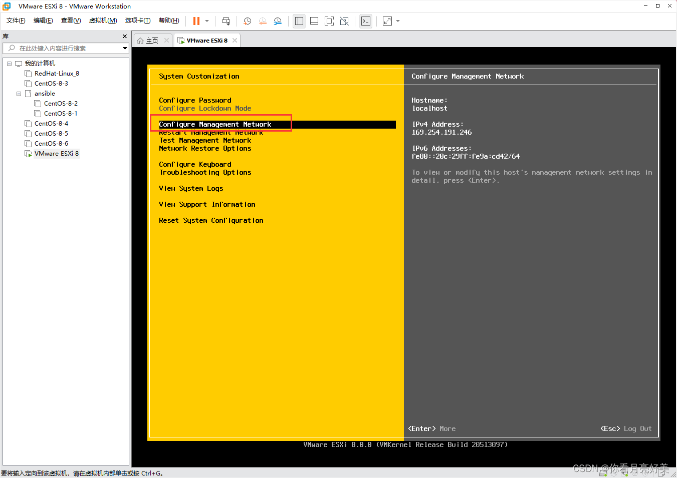Pause the running virtual machine
The image size is (677, 478).
tap(196, 21)
